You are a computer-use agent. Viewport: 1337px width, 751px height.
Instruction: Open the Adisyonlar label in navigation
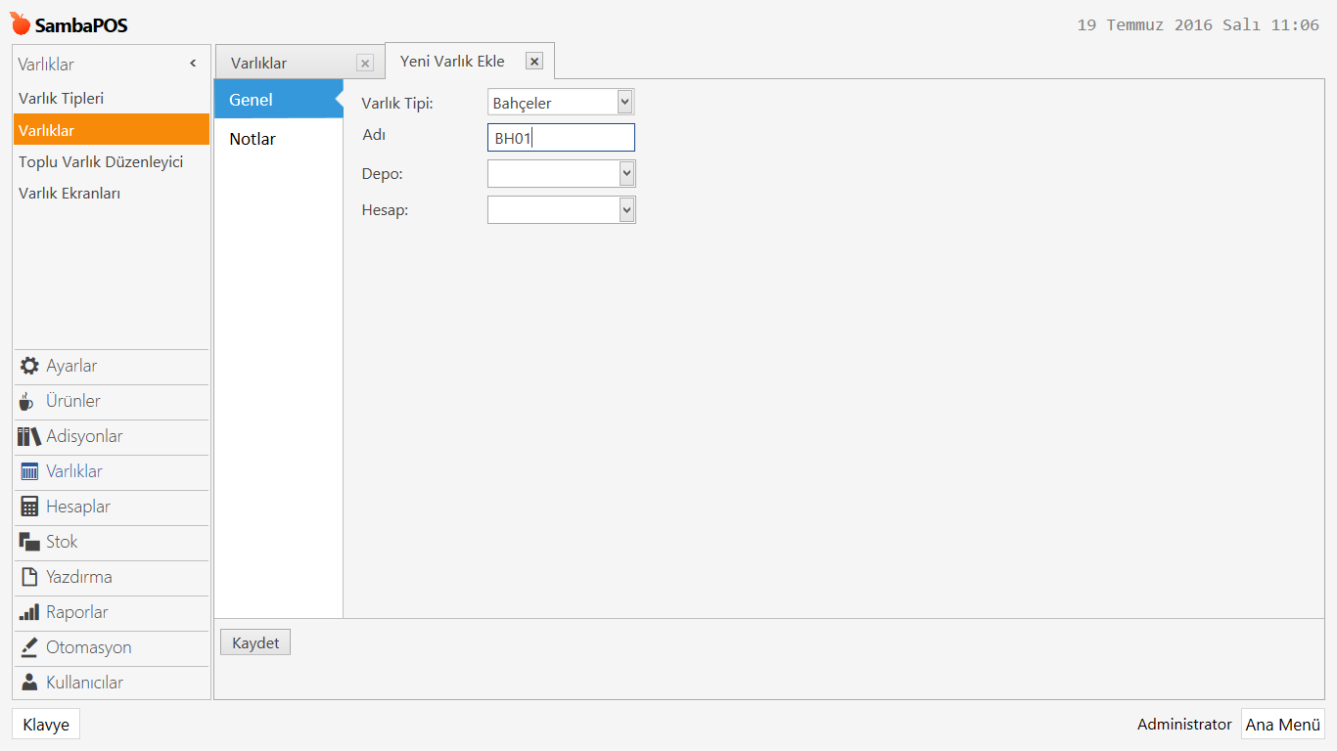pyautogui.click(x=84, y=436)
